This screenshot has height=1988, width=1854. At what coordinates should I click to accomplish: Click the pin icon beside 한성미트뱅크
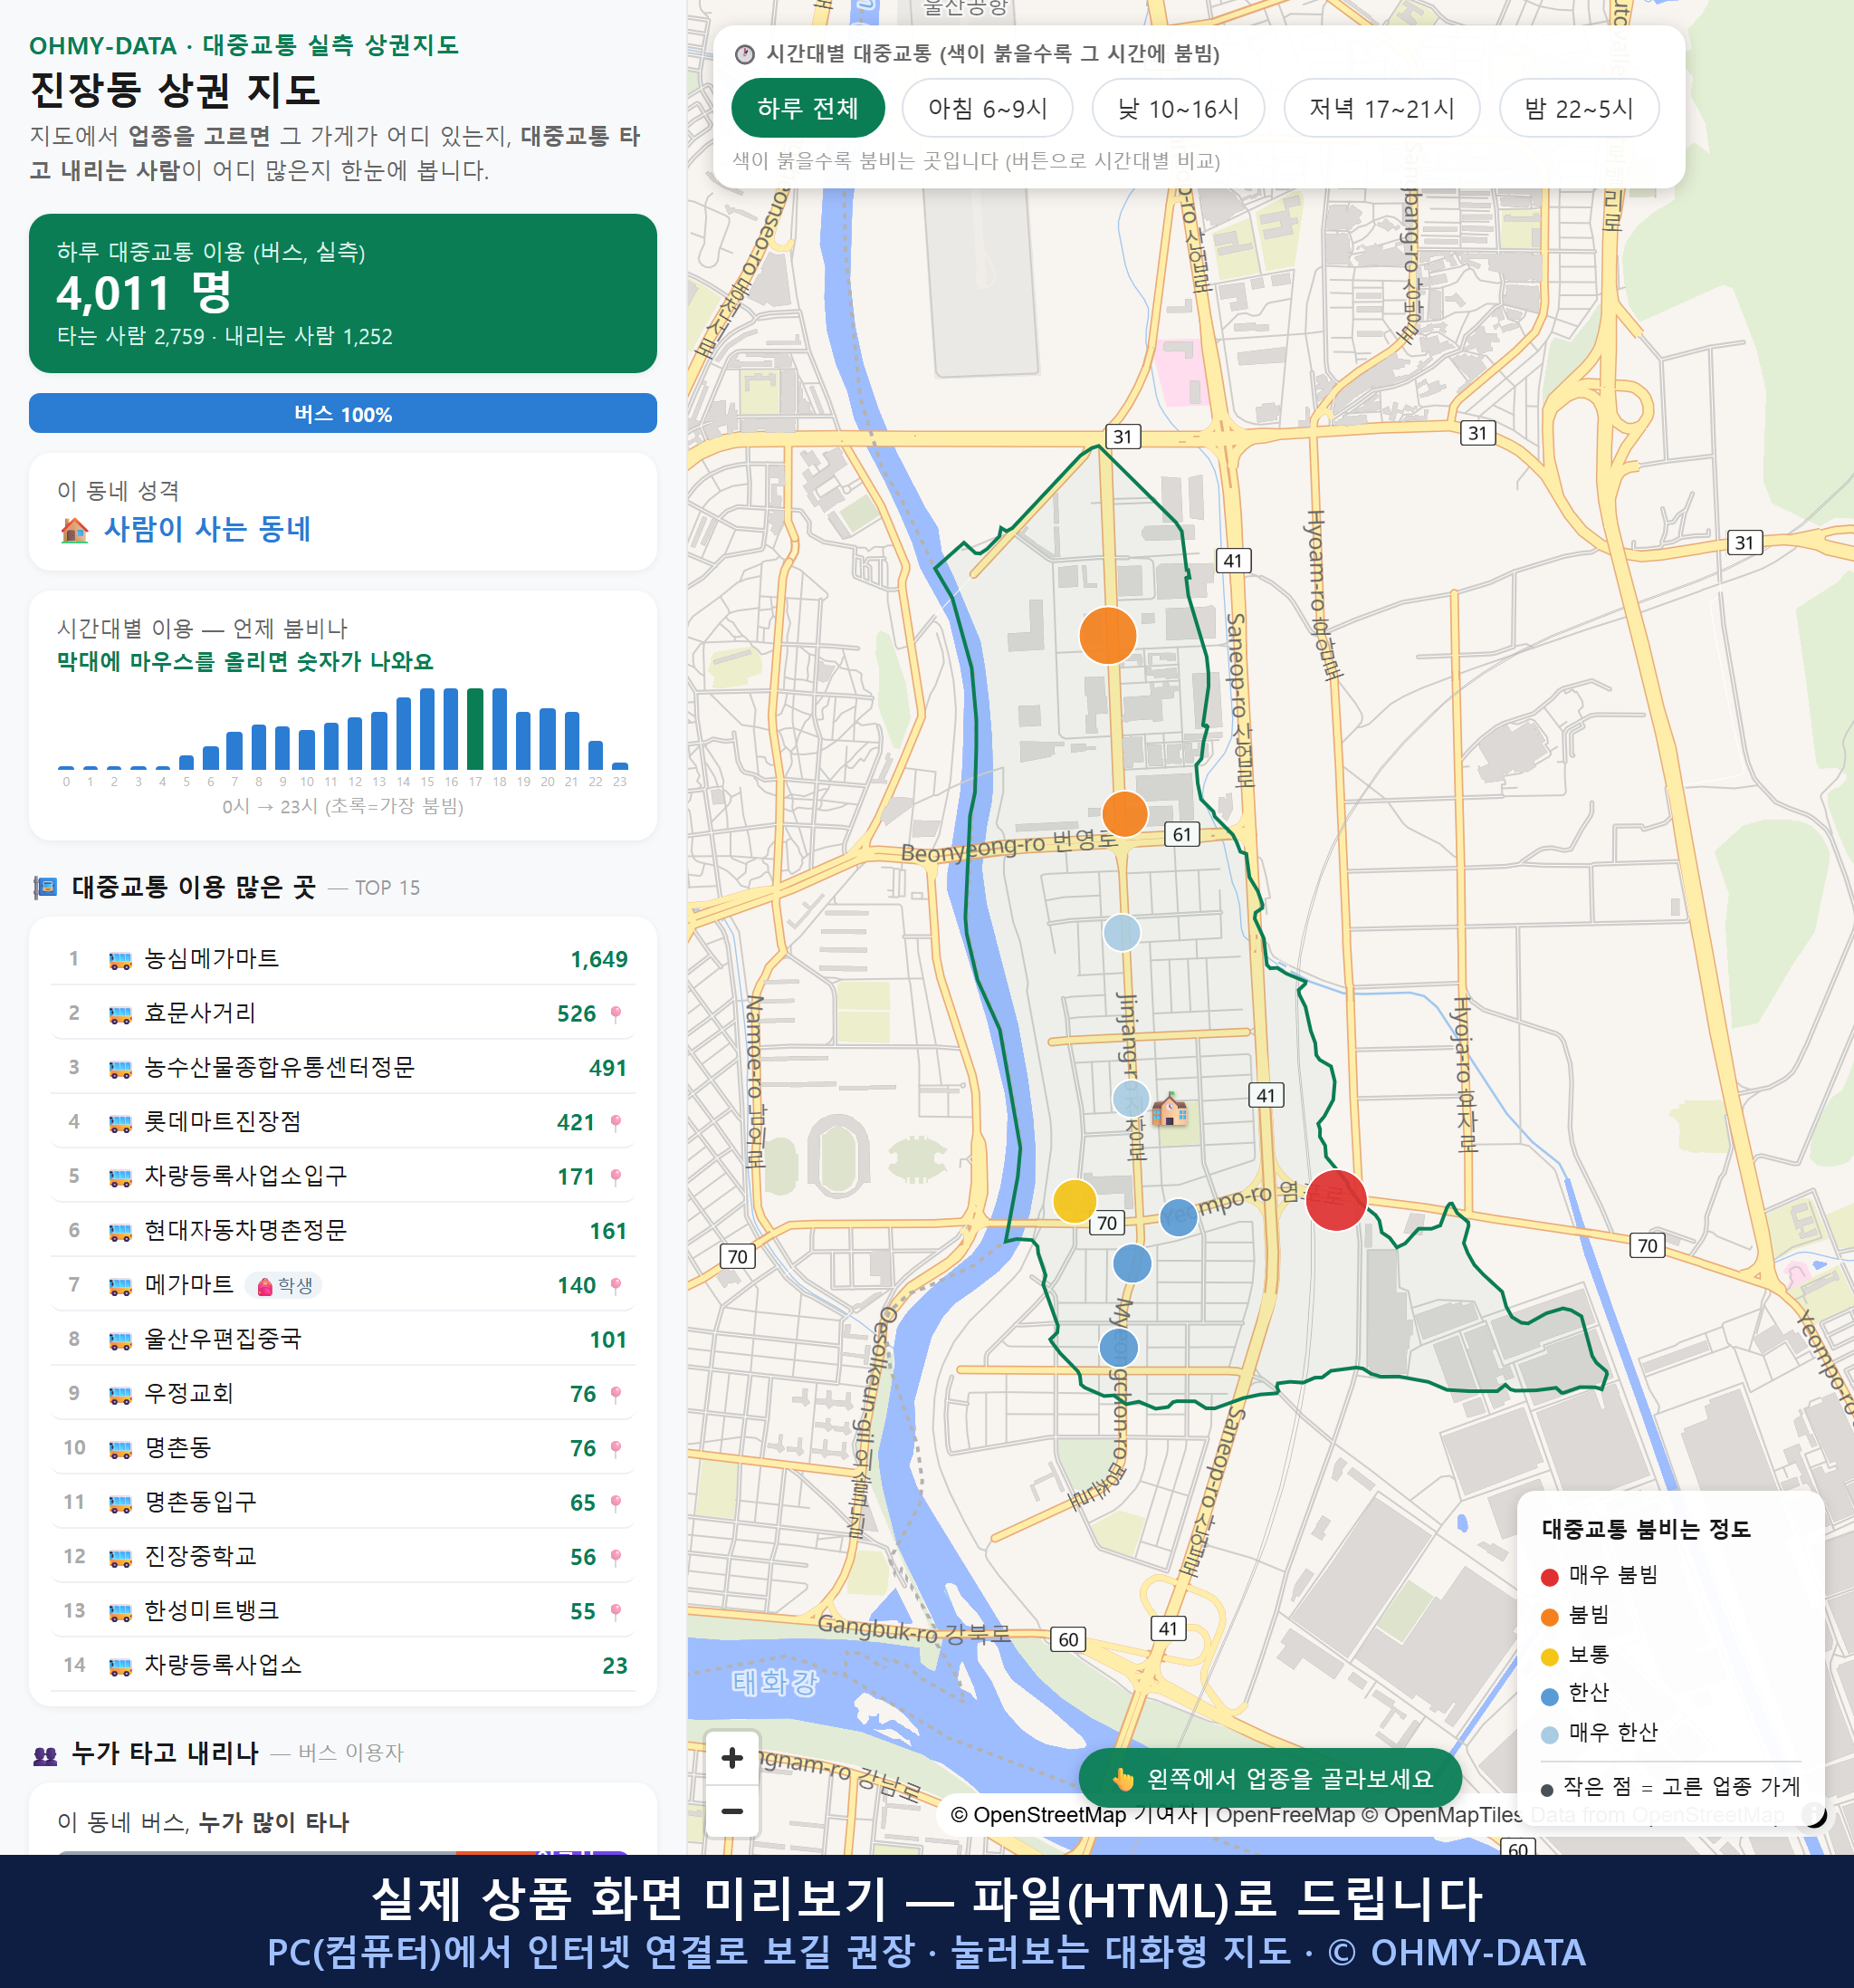coord(616,1612)
